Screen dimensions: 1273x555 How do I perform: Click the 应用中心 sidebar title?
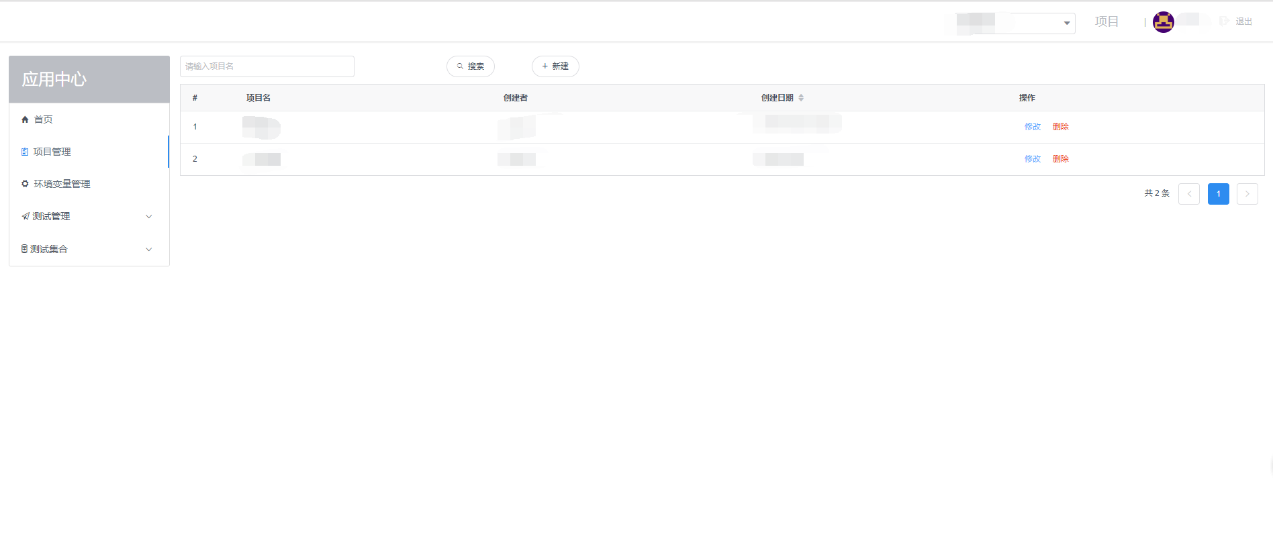click(54, 79)
